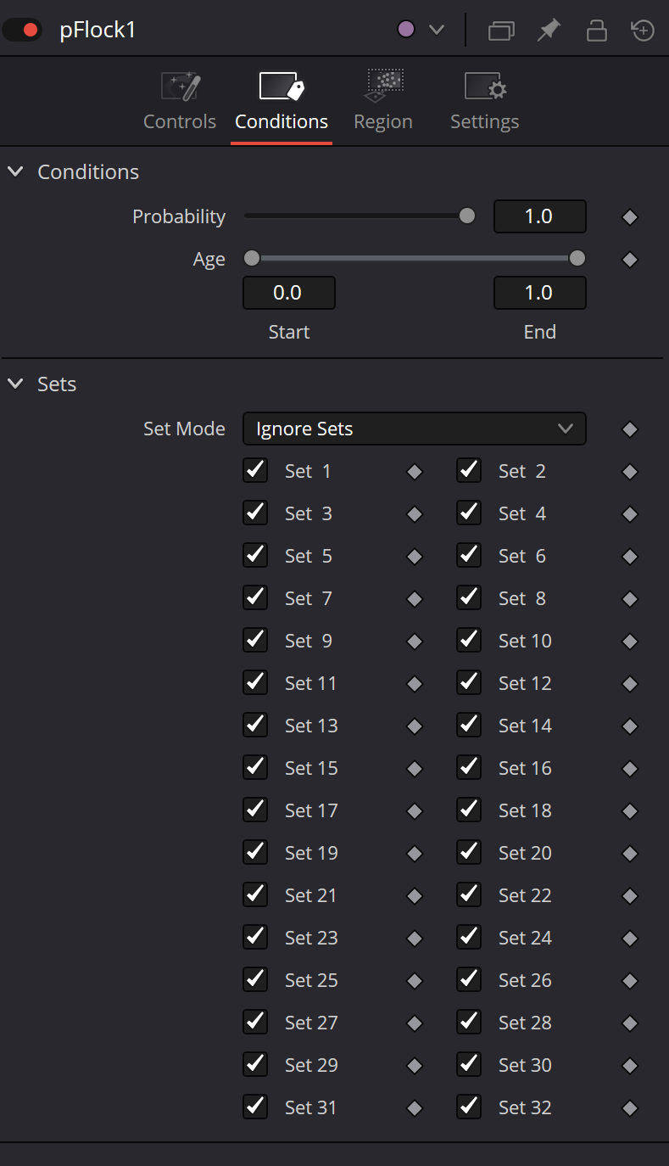Click the Age Start value field
This screenshot has width=669, height=1166.
(289, 293)
